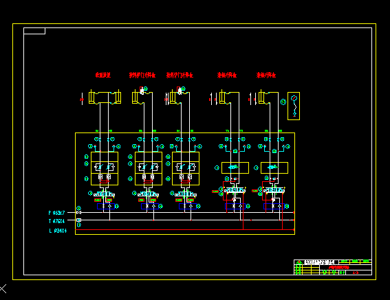Image resolution: width=390 pixels, height=300 pixels.
Task: Select the fifth blue check valve box
Action: point(274,206)
